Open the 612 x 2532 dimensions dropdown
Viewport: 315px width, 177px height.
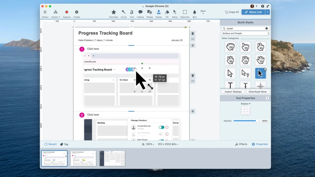(x=168, y=144)
